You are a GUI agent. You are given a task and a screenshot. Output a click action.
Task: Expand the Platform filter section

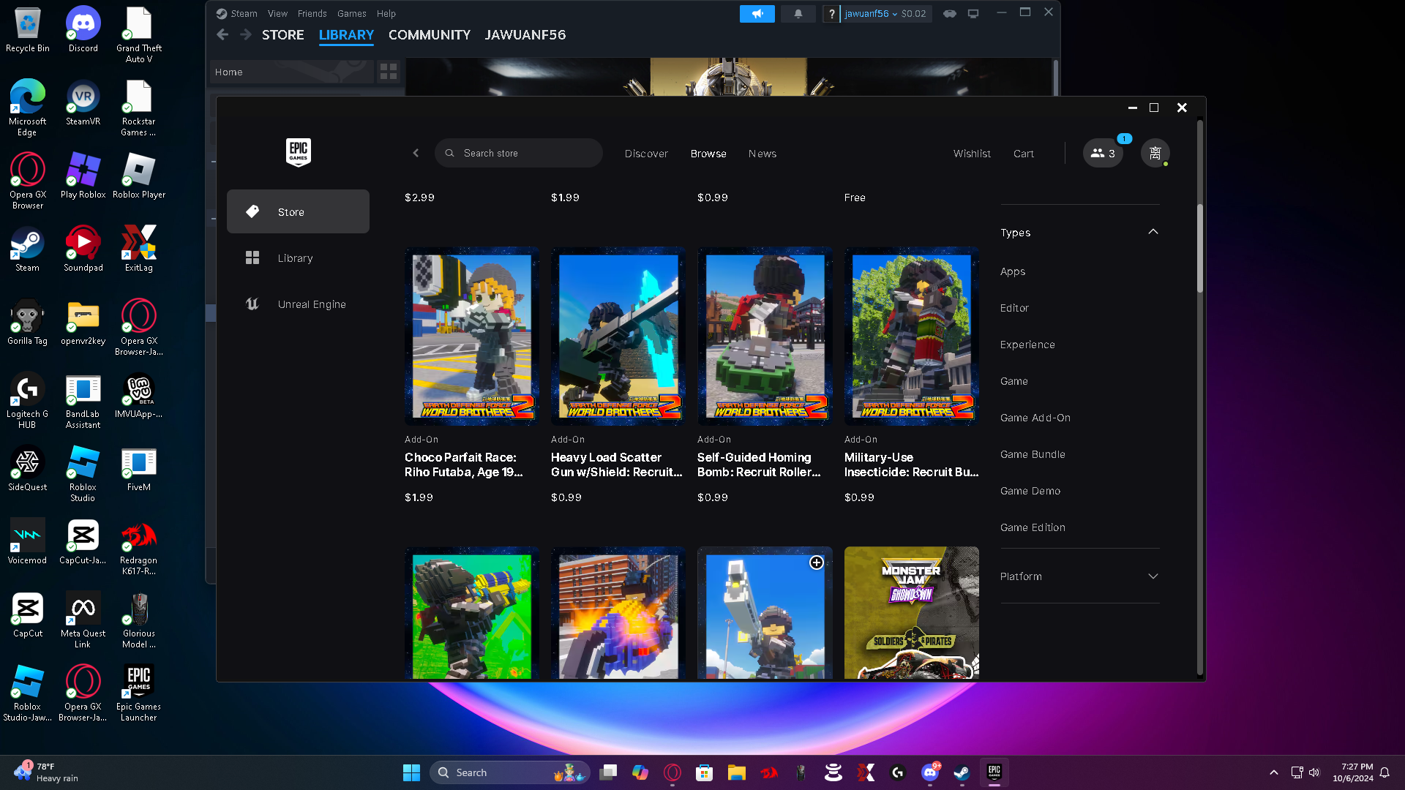click(1153, 576)
